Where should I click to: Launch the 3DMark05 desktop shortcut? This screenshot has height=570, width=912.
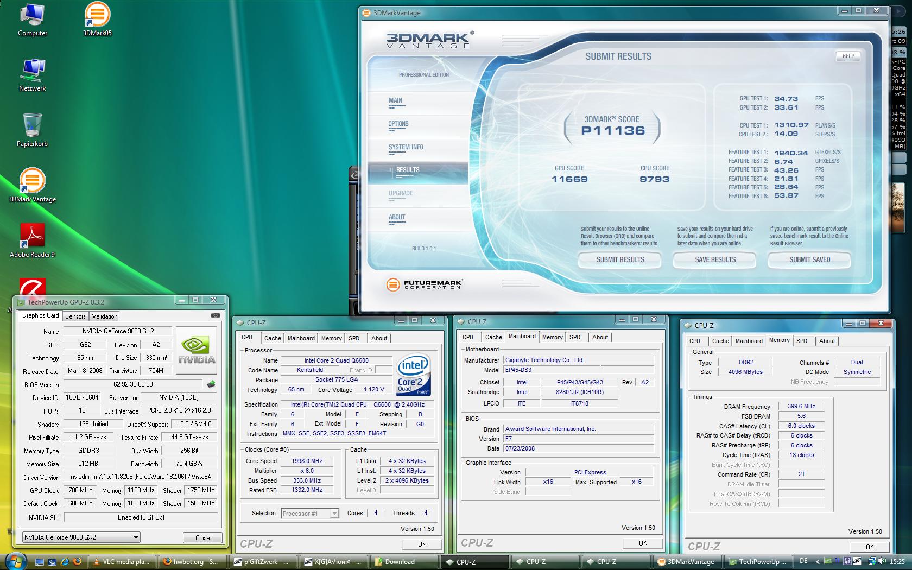tap(97, 20)
